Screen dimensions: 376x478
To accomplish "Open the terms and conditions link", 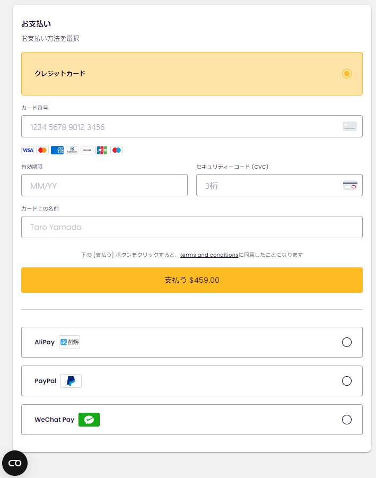I will point(209,255).
